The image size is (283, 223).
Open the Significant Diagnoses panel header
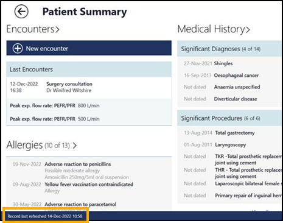click(x=229, y=49)
